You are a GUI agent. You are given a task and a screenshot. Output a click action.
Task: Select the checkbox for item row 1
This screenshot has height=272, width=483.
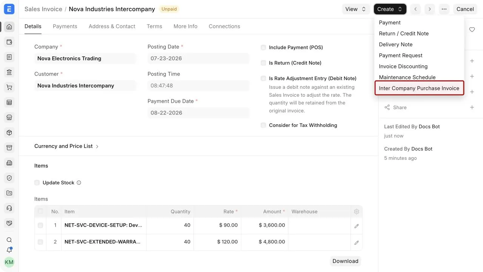tap(40, 226)
